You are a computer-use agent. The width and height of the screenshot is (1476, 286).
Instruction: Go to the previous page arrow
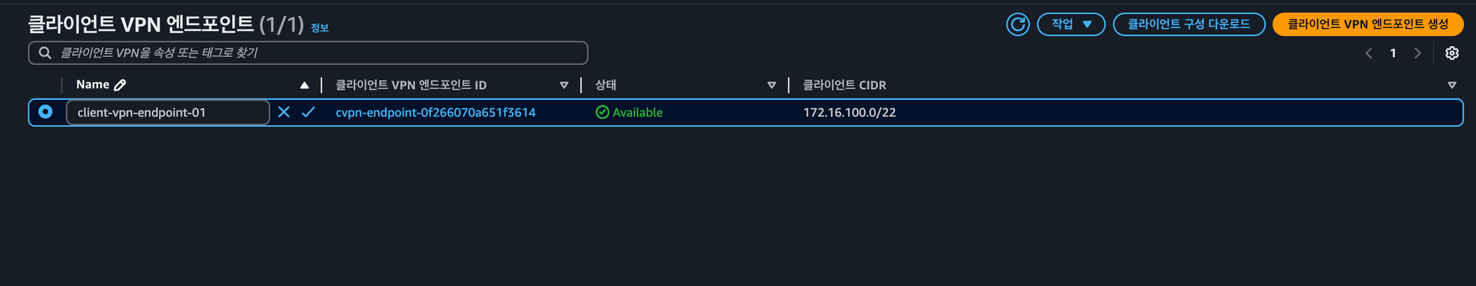click(1369, 53)
